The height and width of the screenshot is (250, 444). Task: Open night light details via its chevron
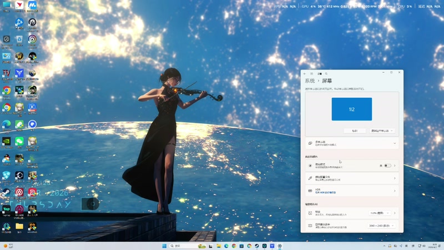[395, 166]
